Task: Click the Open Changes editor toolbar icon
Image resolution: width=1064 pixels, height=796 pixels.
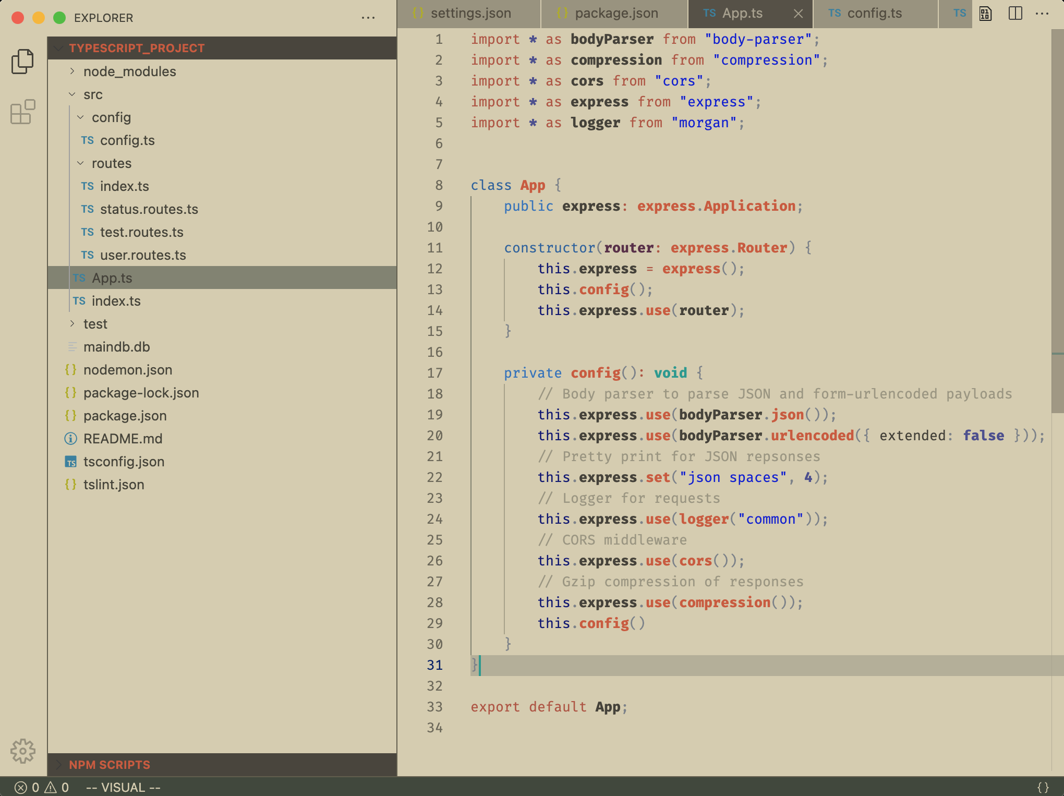Action: 985,14
